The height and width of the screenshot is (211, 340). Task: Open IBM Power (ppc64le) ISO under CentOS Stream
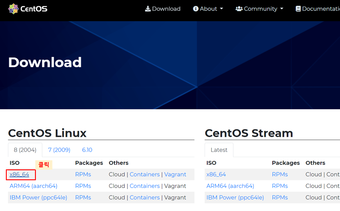[x=235, y=198]
